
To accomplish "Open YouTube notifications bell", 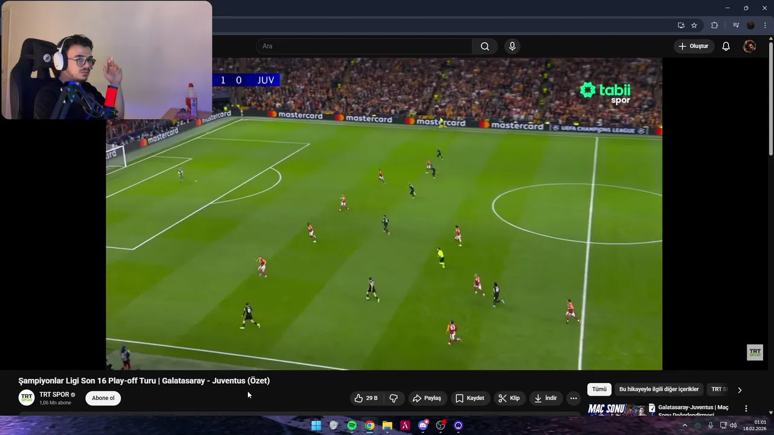I will [x=726, y=47].
